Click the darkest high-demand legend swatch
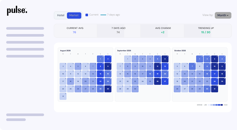The height and width of the screenshot is (130, 237). click(x=222, y=105)
